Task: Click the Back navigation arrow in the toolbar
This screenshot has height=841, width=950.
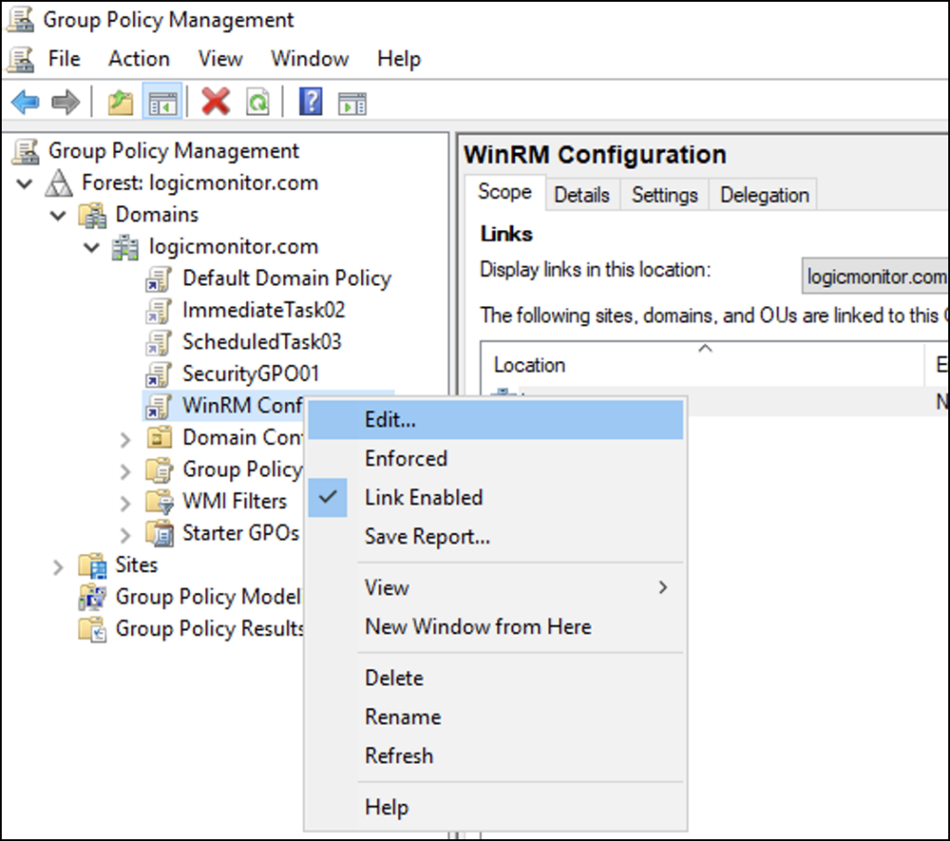Action: 23,101
